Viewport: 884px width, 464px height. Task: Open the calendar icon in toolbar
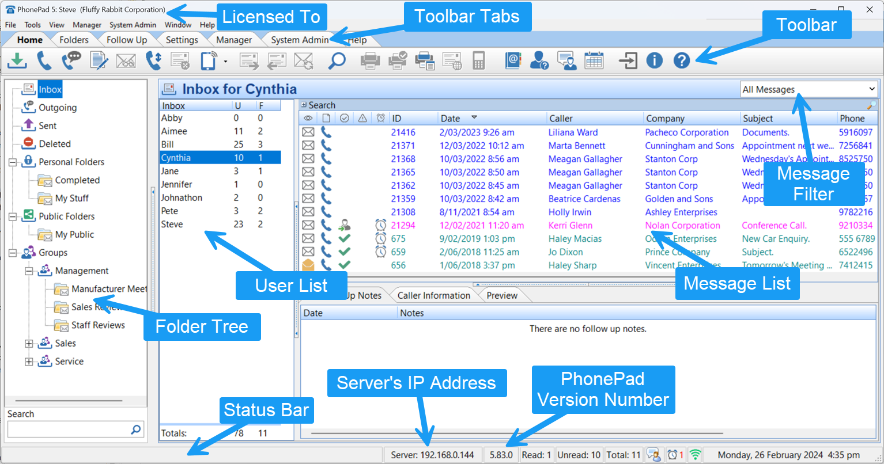594,60
